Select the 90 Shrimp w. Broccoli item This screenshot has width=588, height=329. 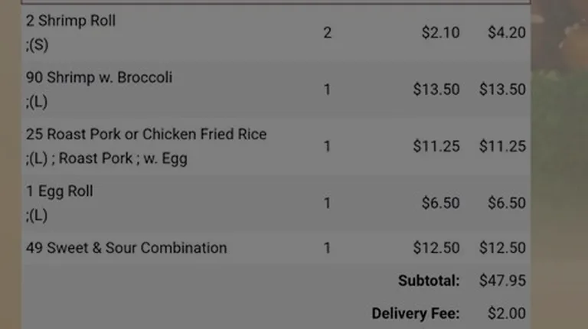[99, 77]
